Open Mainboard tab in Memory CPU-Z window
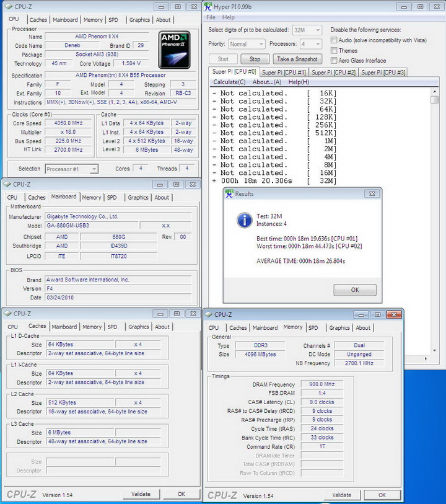The height and width of the screenshot is (504, 446). pos(265,327)
